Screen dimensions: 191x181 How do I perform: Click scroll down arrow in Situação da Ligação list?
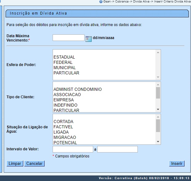[x=158, y=141]
